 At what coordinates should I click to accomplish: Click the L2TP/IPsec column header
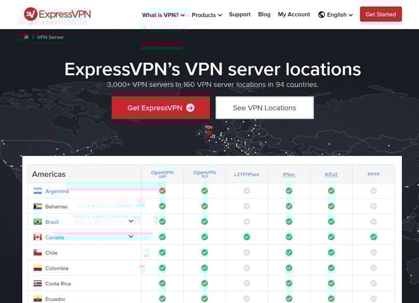point(247,175)
